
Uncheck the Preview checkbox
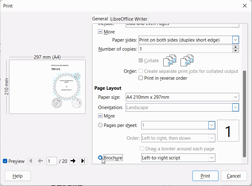click(4, 161)
